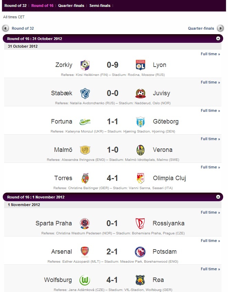Collapse the 31 October 2012 section
The image size is (228, 292).
coord(218,38)
